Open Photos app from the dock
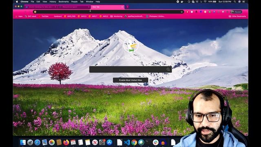Image resolution: width=261 pixels, height=147 pixels. (52, 143)
